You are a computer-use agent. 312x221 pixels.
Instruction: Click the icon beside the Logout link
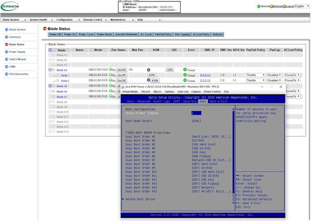[285, 6]
